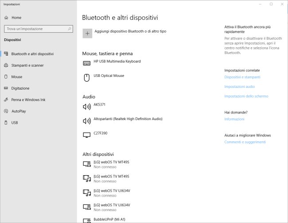Click the first UJ634V media device icon
Screen dimensions: 288x223
point(87,193)
